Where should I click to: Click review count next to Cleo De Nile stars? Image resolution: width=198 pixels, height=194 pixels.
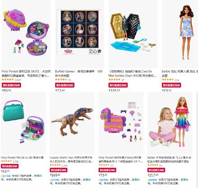pos(123,80)
